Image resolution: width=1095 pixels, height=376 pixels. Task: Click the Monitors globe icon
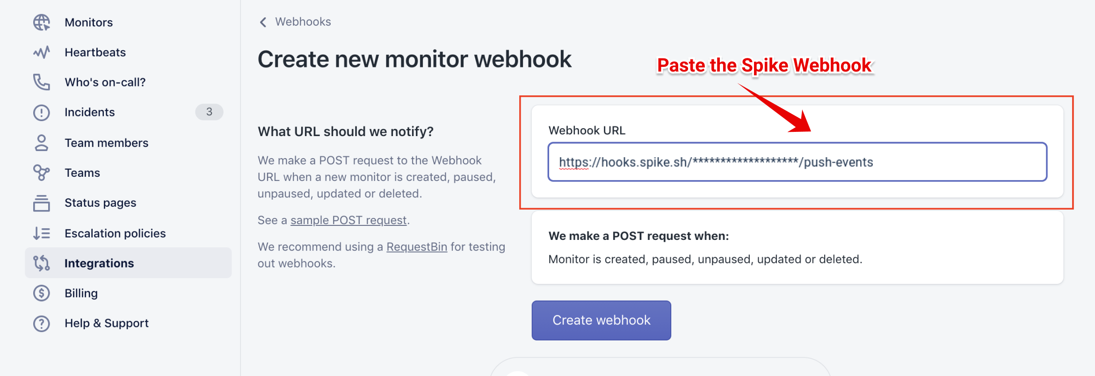click(42, 22)
